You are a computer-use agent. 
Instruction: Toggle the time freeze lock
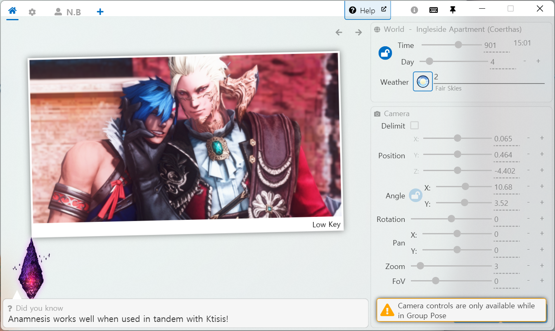point(385,53)
